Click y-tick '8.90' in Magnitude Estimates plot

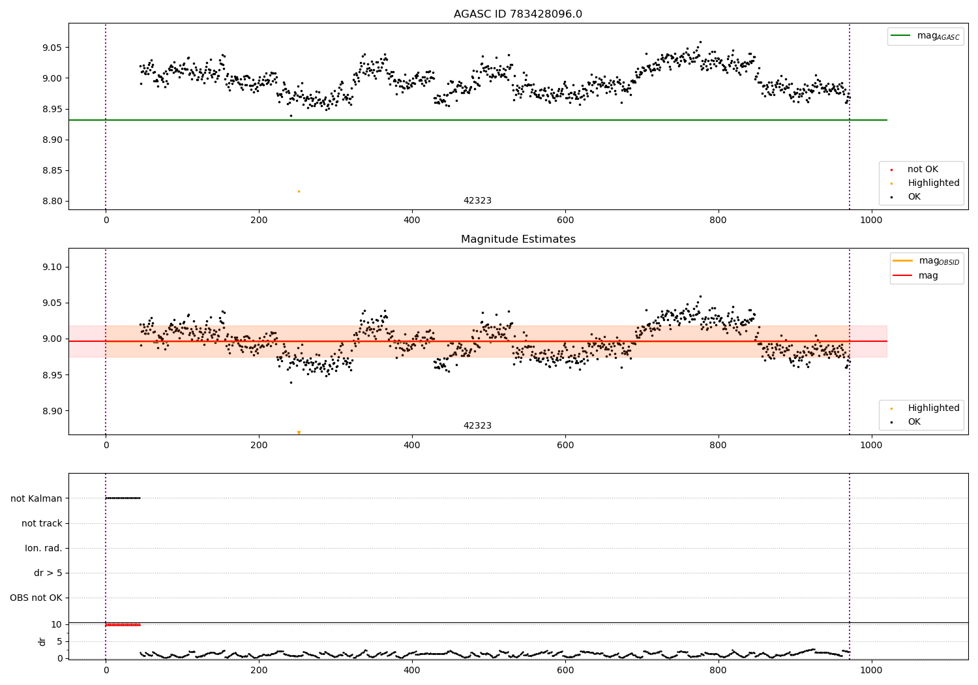click(52, 412)
